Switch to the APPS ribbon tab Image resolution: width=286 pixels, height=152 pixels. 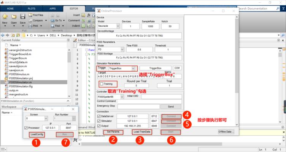click(x=52, y=9)
